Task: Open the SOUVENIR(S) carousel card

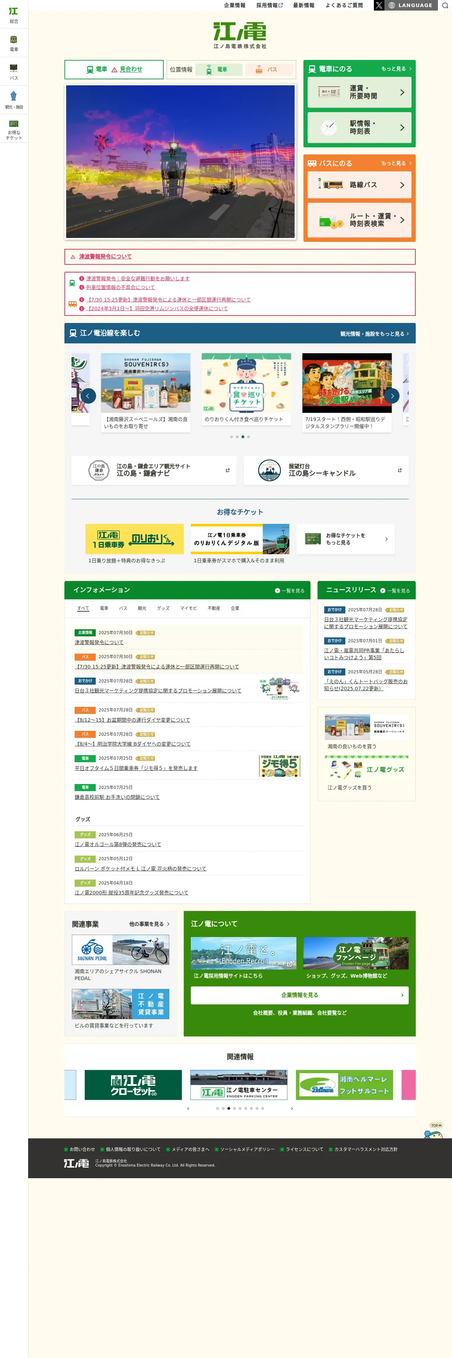Action: tap(146, 393)
